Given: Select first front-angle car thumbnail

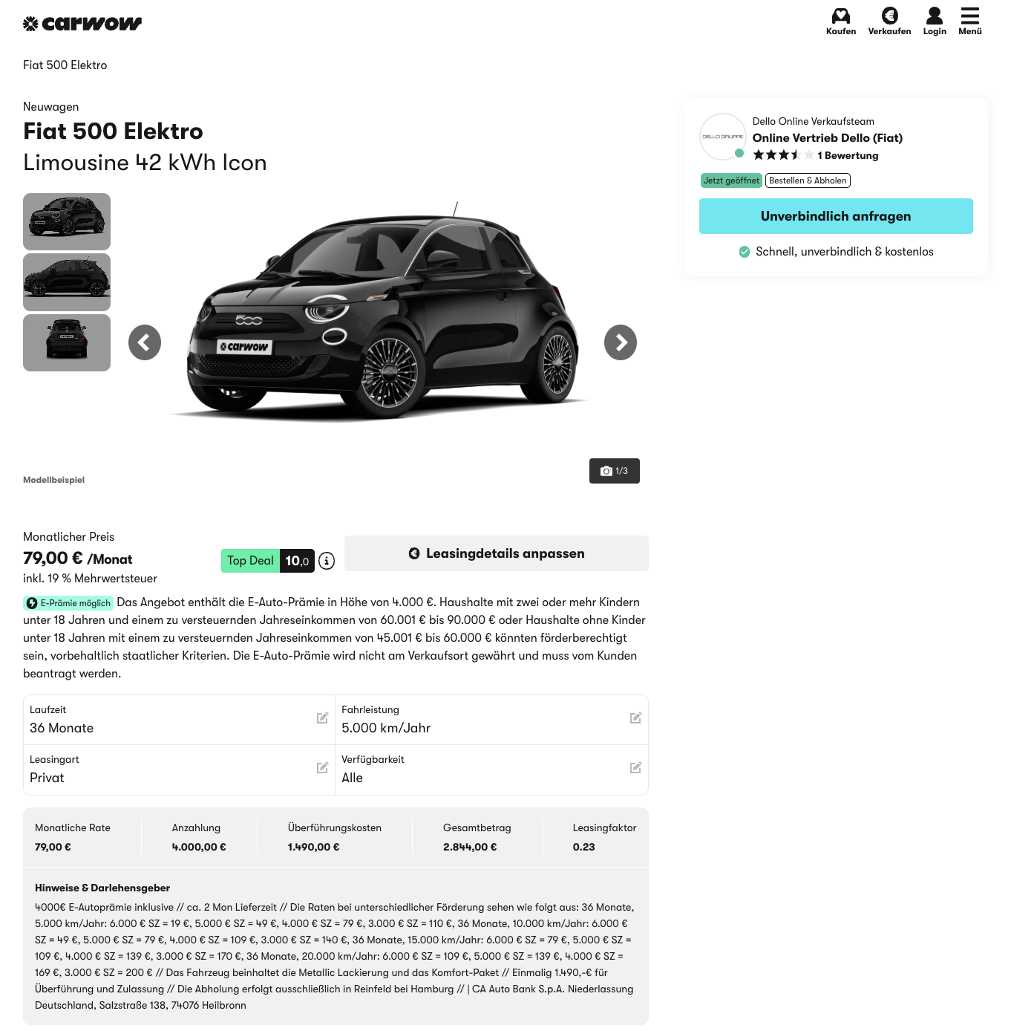Looking at the screenshot, I should (67, 221).
